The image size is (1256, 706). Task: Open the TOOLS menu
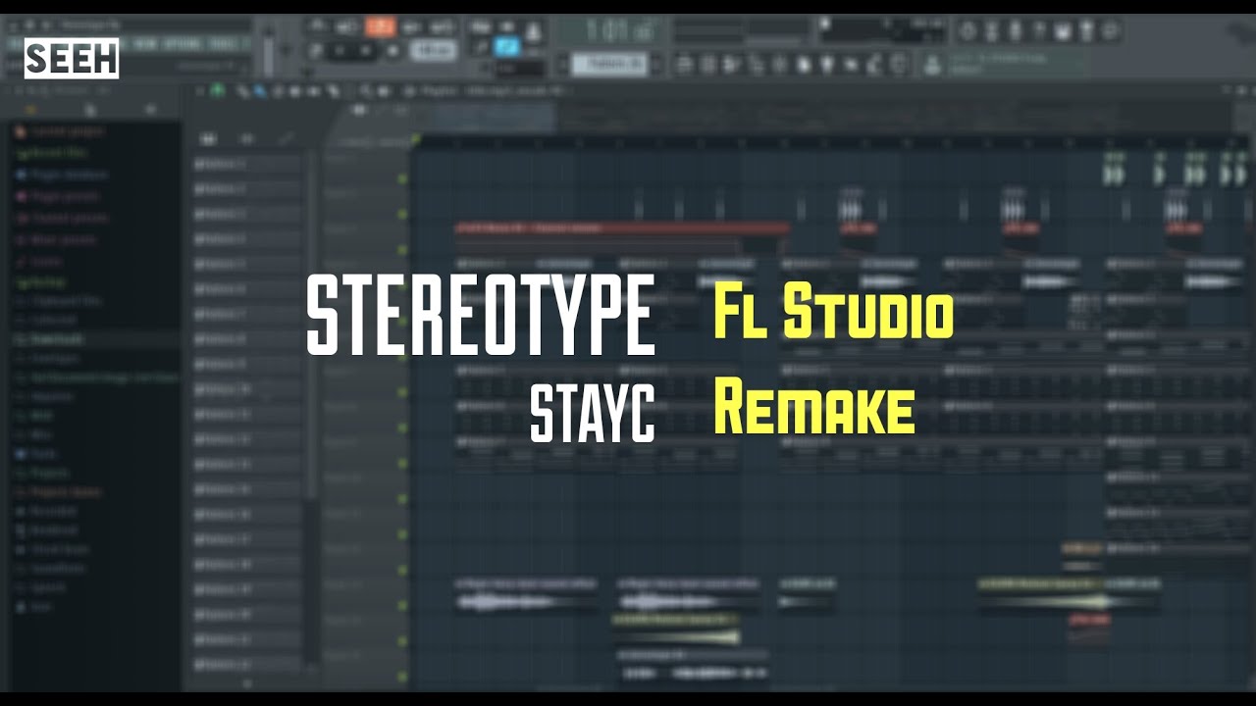pos(224,44)
